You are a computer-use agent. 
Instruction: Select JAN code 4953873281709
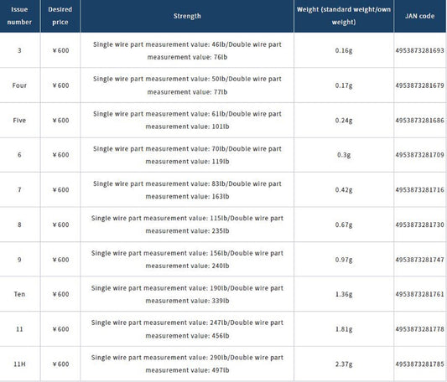tap(419, 155)
